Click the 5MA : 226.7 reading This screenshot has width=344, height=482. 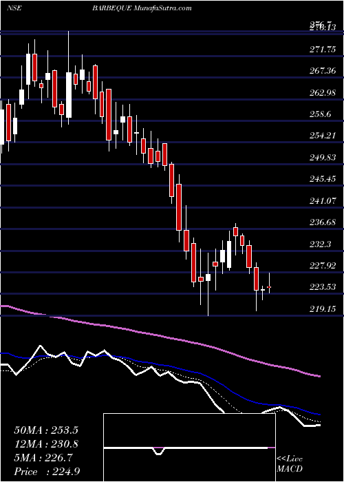point(43,458)
